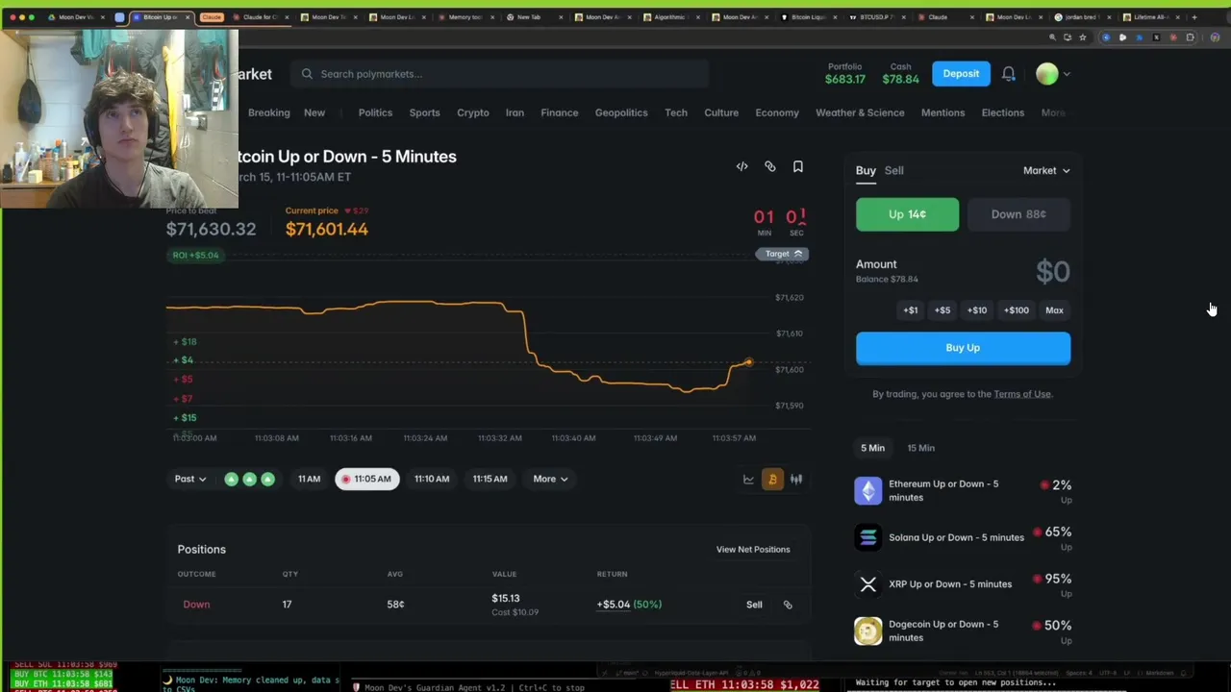Copy the market link via the chain icon
Screen dimensions: 1231x692
769,166
